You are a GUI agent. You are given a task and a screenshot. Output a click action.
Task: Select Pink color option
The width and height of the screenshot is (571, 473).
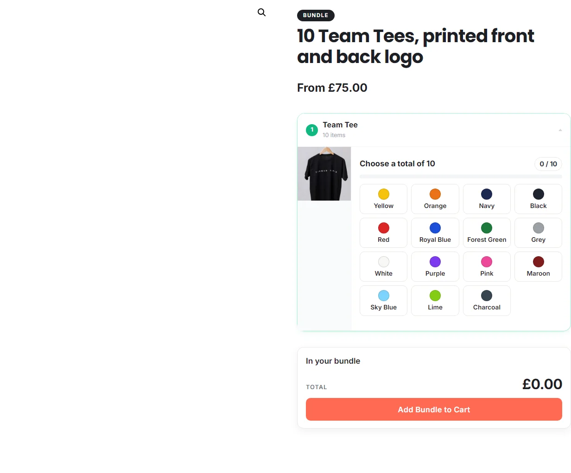point(487,267)
